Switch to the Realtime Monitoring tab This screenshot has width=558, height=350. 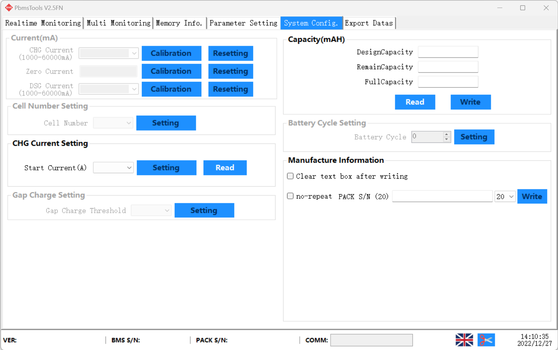(42, 23)
